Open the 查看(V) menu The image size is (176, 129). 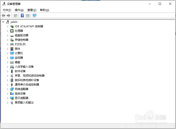point(32,10)
